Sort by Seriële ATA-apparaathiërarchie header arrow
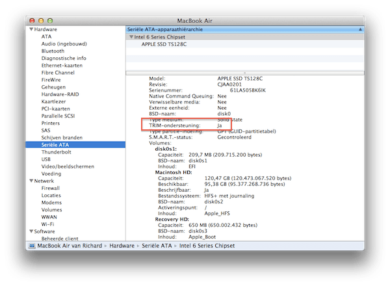 tap(360, 29)
